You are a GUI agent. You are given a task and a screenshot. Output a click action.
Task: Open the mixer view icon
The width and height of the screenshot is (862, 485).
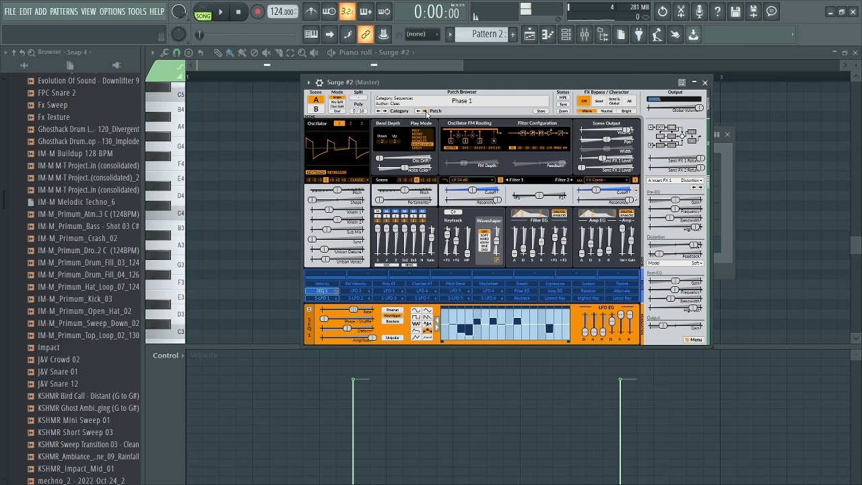tap(585, 34)
